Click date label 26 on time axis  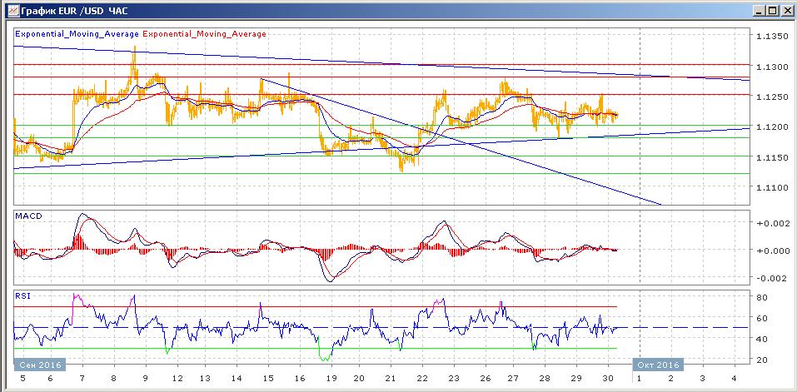(485, 379)
